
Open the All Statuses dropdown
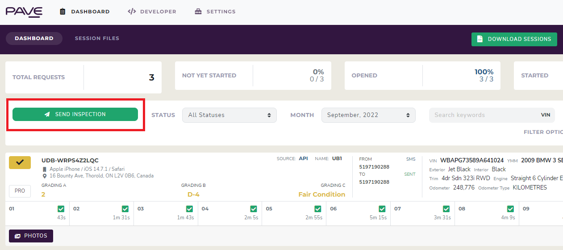pos(229,115)
